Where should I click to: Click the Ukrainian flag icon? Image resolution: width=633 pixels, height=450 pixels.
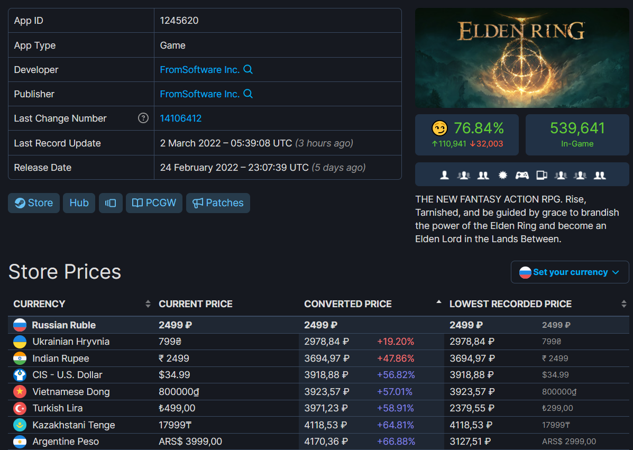(20, 342)
